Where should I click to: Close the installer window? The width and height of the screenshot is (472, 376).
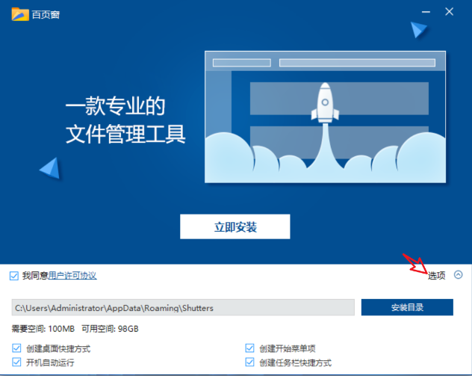(449, 12)
